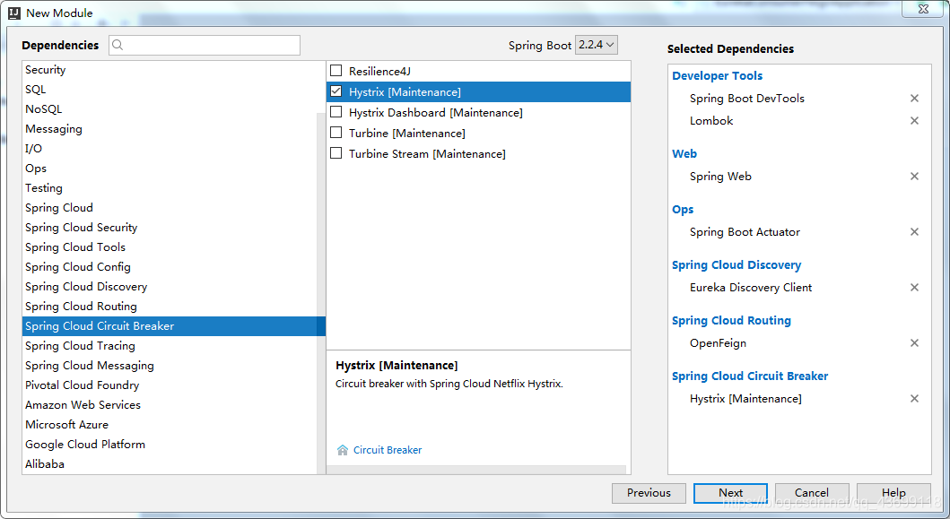Screen dimensions: 950x519
Task: Tick the Turbine Stream [Maintenance] checkbox
Action: (x=336, y=153)
